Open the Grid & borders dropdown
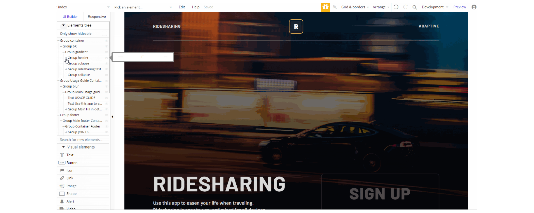Viewport: 534px width, 213px height. click(355, 7)
